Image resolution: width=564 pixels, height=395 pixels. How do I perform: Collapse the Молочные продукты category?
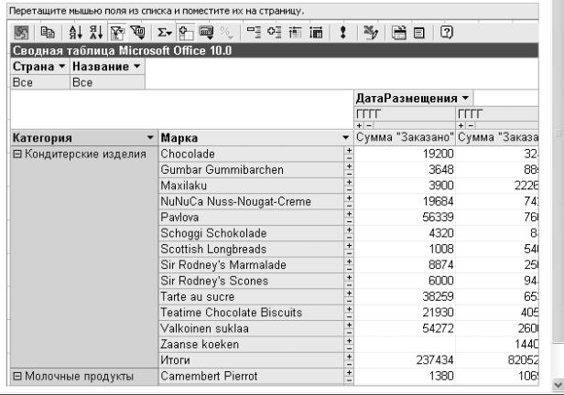(x=16, y=376)
